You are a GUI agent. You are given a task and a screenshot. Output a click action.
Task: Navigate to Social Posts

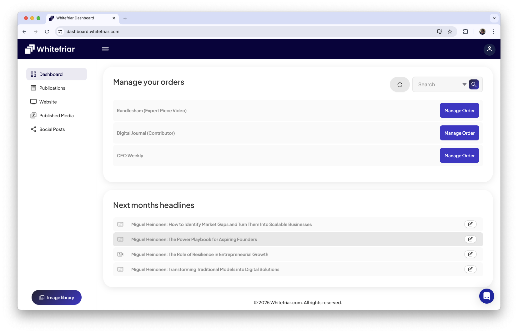[52, 129]
